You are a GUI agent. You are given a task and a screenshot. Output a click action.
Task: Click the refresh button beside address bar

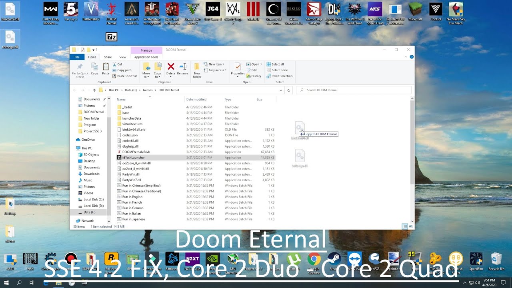point(289,90)
